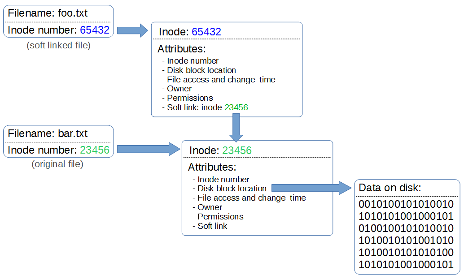Select the first line of binary data

tap(406, 204)
